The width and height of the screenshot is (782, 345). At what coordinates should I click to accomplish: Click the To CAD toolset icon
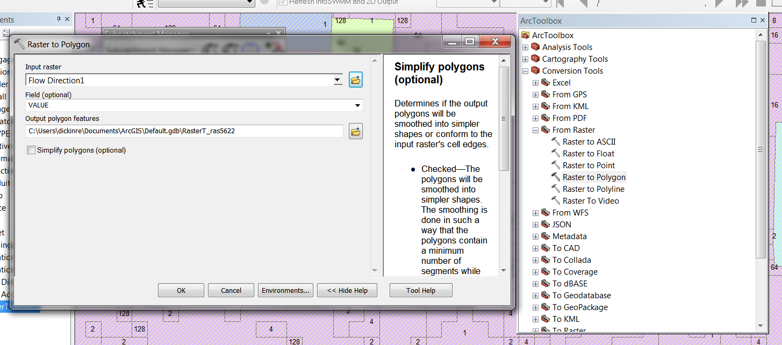pos(546,248)
